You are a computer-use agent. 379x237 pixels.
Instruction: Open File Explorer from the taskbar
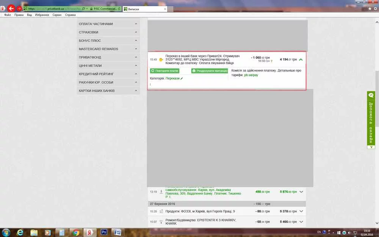click(x=34, y=233)
